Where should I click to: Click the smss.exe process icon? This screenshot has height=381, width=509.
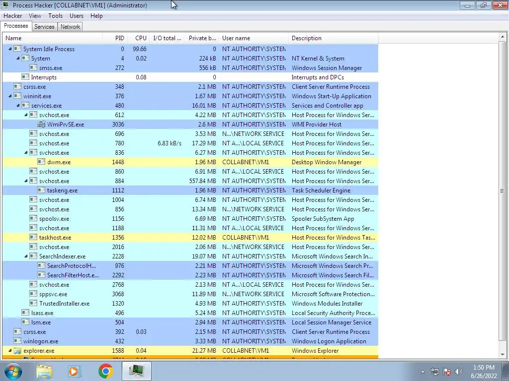point(33,67)
